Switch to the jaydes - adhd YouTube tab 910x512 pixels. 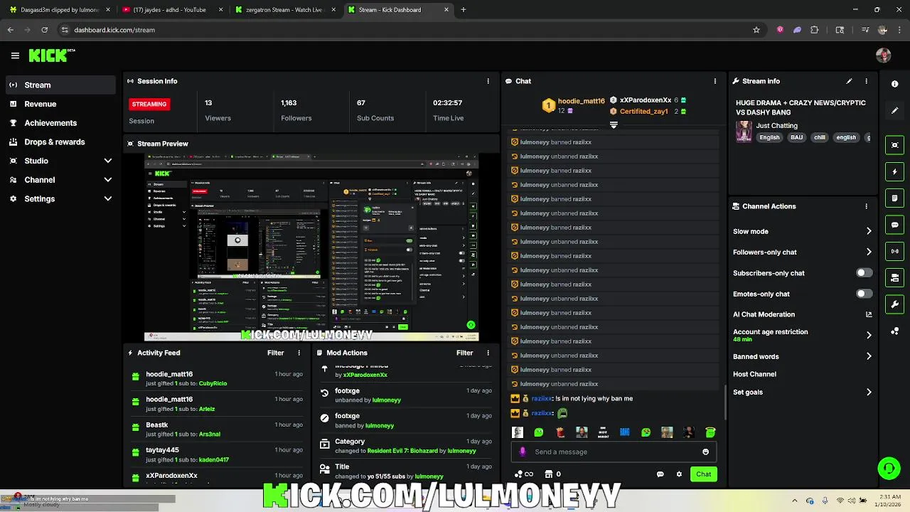[171, 10]
